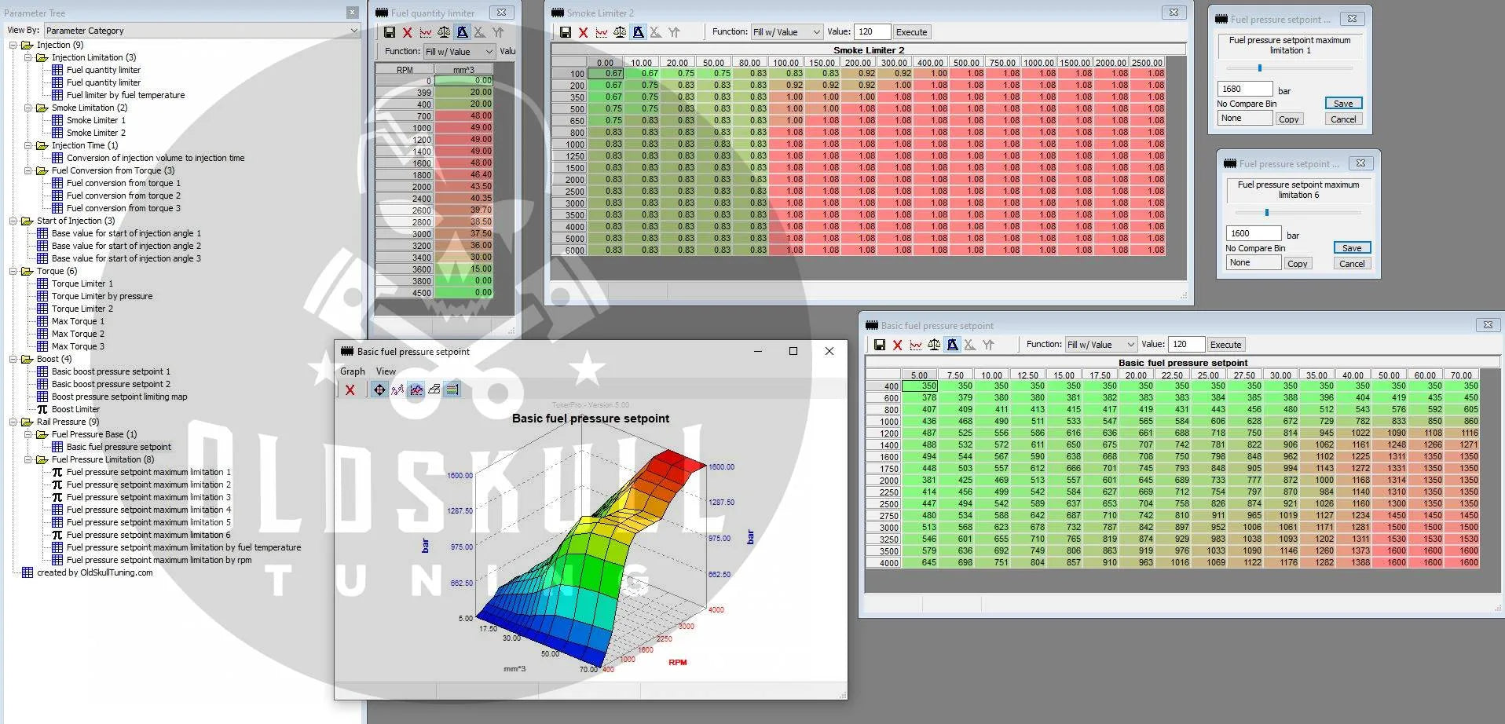1505x724 pixels.
Task: Toggle the filled line graph icon in graph toolbar
Action: (x=416, y=389)
